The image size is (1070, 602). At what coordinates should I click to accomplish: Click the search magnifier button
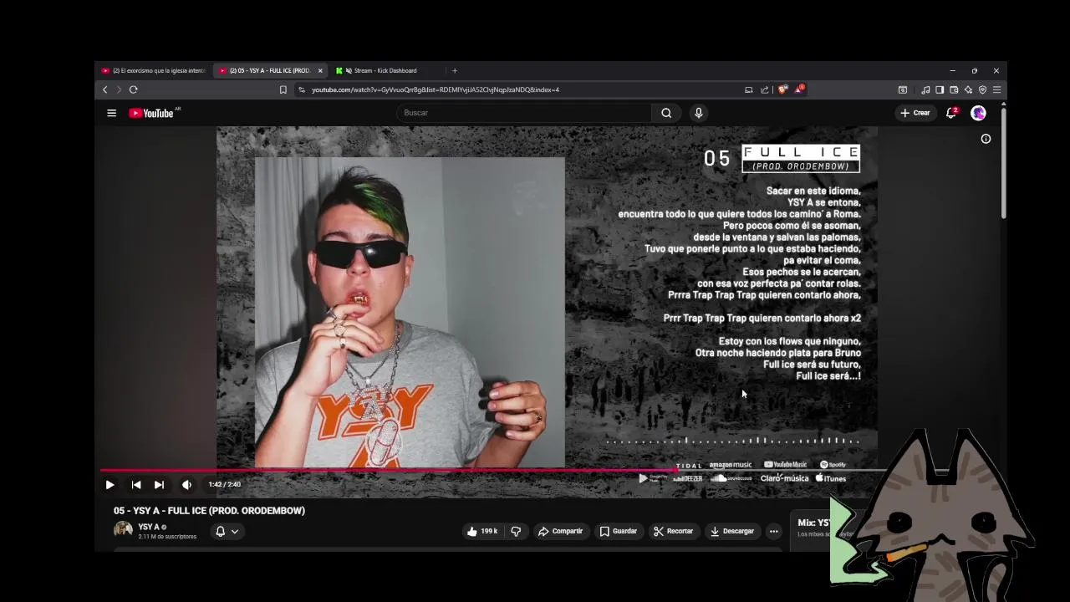click(x=666, y=113)
